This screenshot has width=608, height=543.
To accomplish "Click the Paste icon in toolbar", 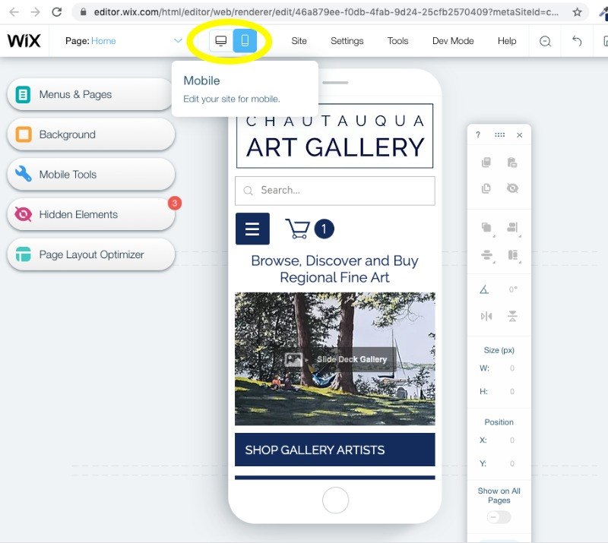I will [x=512, y=163].
